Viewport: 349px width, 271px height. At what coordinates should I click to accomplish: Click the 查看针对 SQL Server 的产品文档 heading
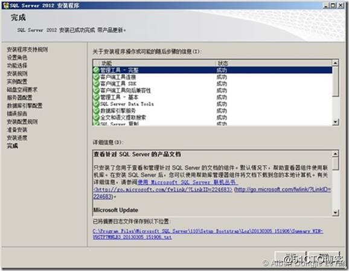pyautogui.click(x=137, y=154)
